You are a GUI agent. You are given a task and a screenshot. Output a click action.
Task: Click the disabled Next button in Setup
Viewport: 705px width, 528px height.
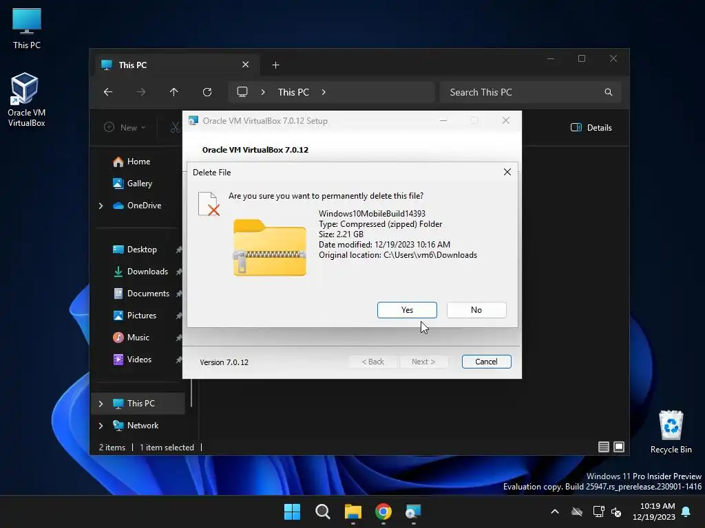(423, 362)
